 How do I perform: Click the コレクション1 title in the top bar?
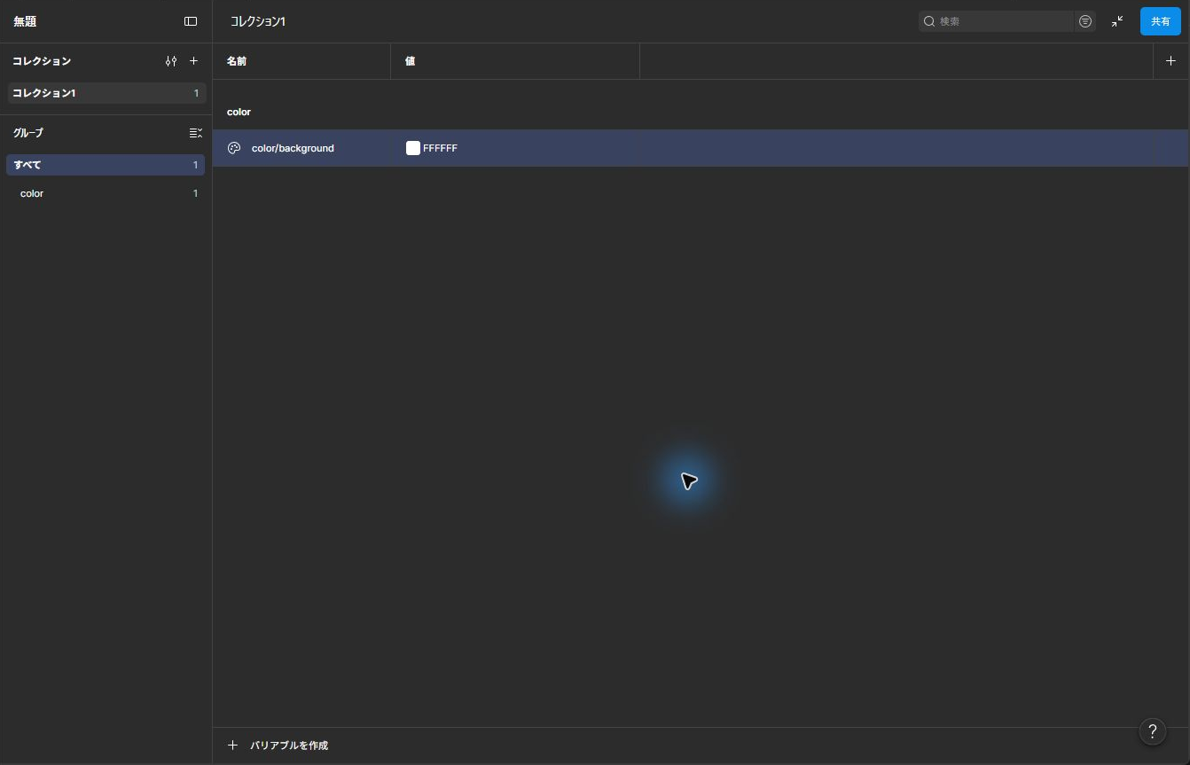(258, 21)
